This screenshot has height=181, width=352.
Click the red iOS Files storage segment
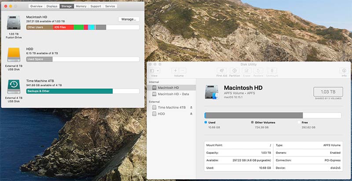click(x=63, y=27)
